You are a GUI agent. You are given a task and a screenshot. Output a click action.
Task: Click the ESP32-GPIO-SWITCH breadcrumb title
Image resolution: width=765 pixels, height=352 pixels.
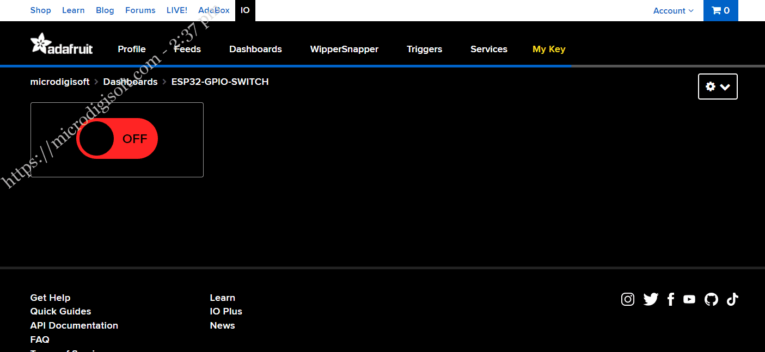click(220, 82)
